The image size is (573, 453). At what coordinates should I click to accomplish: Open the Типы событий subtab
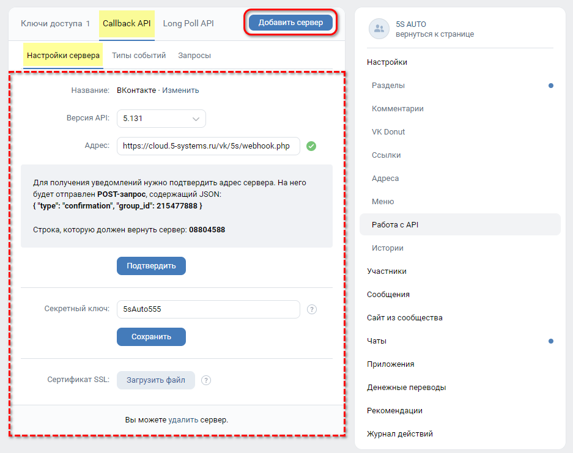coord(139,56)
